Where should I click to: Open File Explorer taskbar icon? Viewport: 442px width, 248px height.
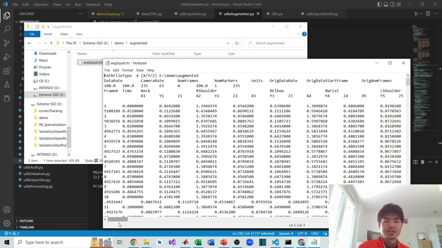[x=146, y=242]
